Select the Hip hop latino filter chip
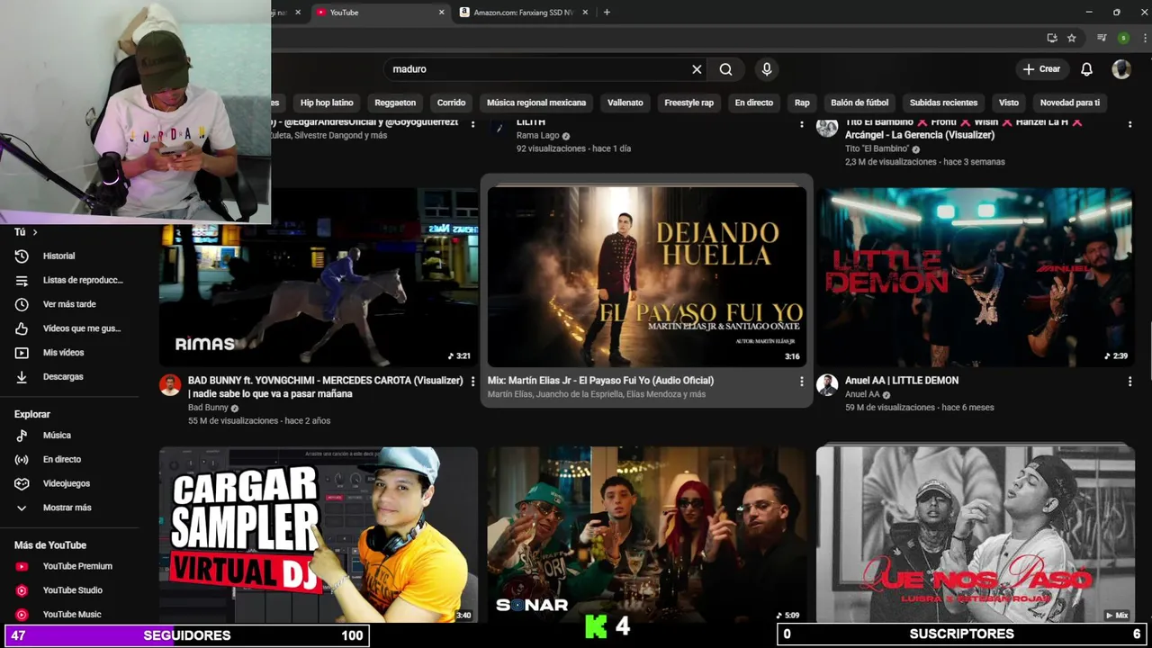Viewport: 1152px width, 648px height. click(x=327, y=103)
